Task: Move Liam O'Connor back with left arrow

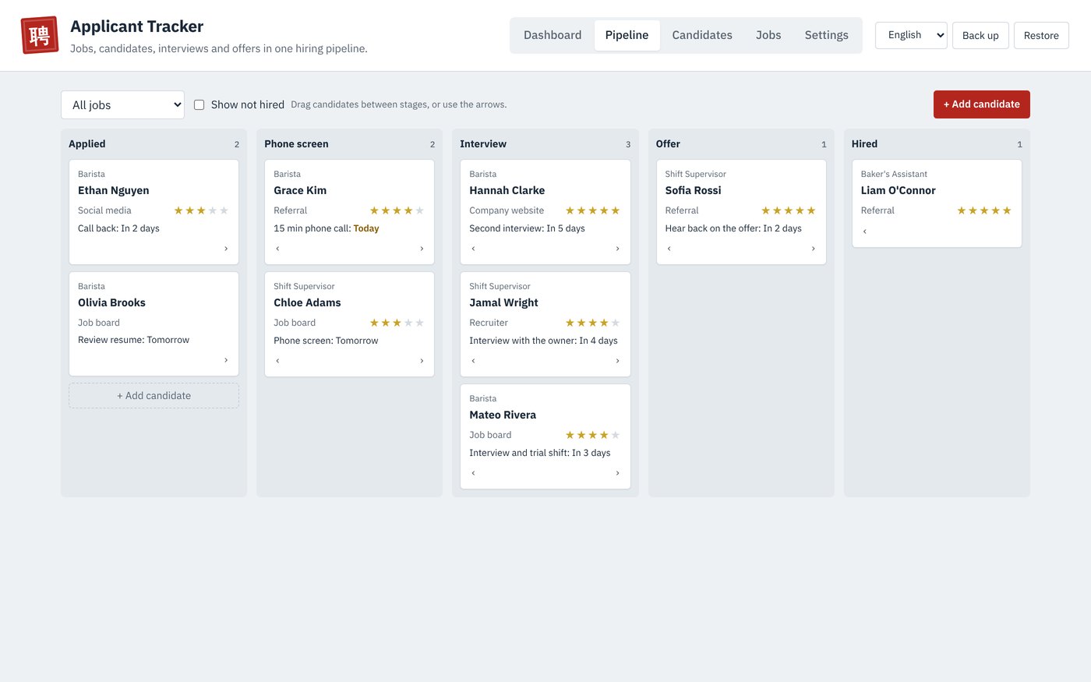Action: pyautogui.click(x=864, y=231)
